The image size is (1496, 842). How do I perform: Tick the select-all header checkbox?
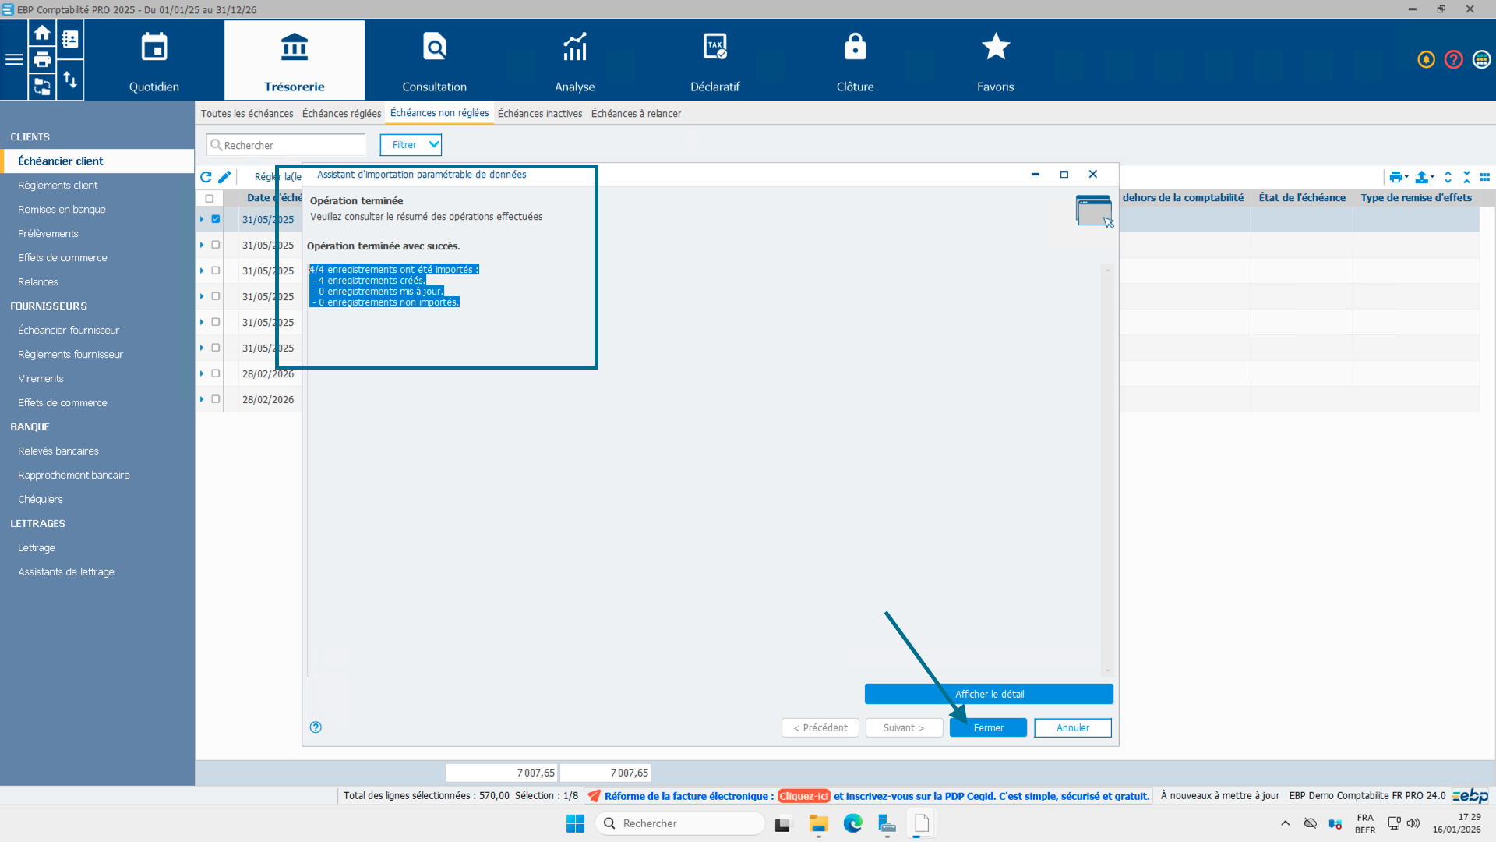coord(209,198)
